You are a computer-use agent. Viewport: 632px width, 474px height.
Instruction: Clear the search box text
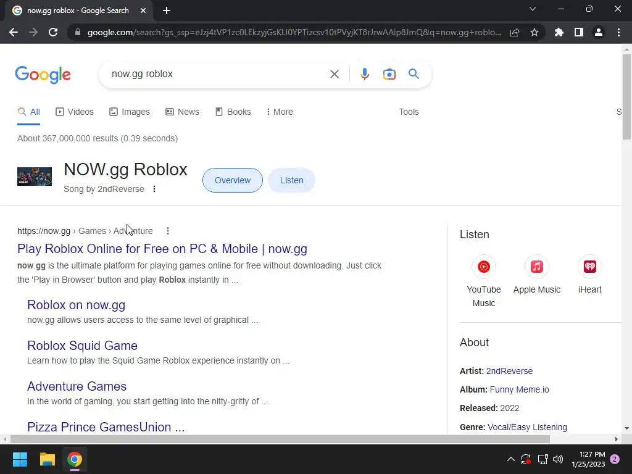[x=334, y=74]
